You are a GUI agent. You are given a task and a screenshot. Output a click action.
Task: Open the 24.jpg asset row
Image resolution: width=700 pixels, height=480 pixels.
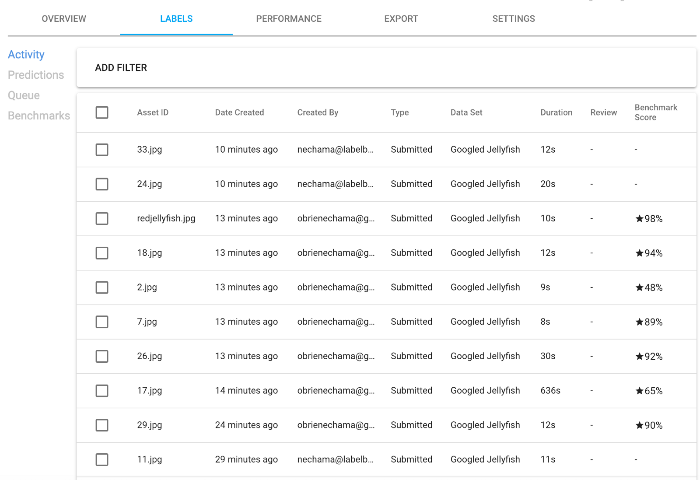150,184
